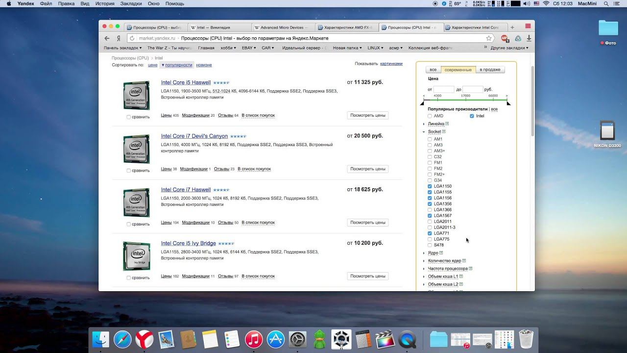Viewport: 627px width, 353px height.
Task: Sort the list by цене
Action: coord(153,65)
